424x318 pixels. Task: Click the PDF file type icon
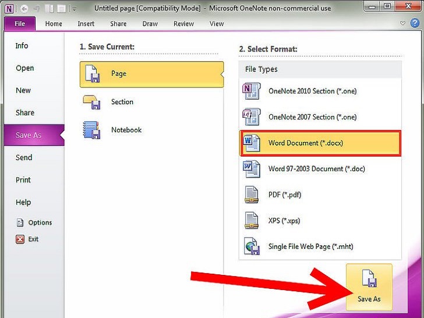point(252,195)
